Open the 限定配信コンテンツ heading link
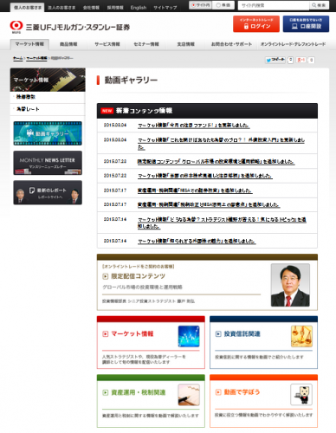336x433 pixels. coord(138,276)
